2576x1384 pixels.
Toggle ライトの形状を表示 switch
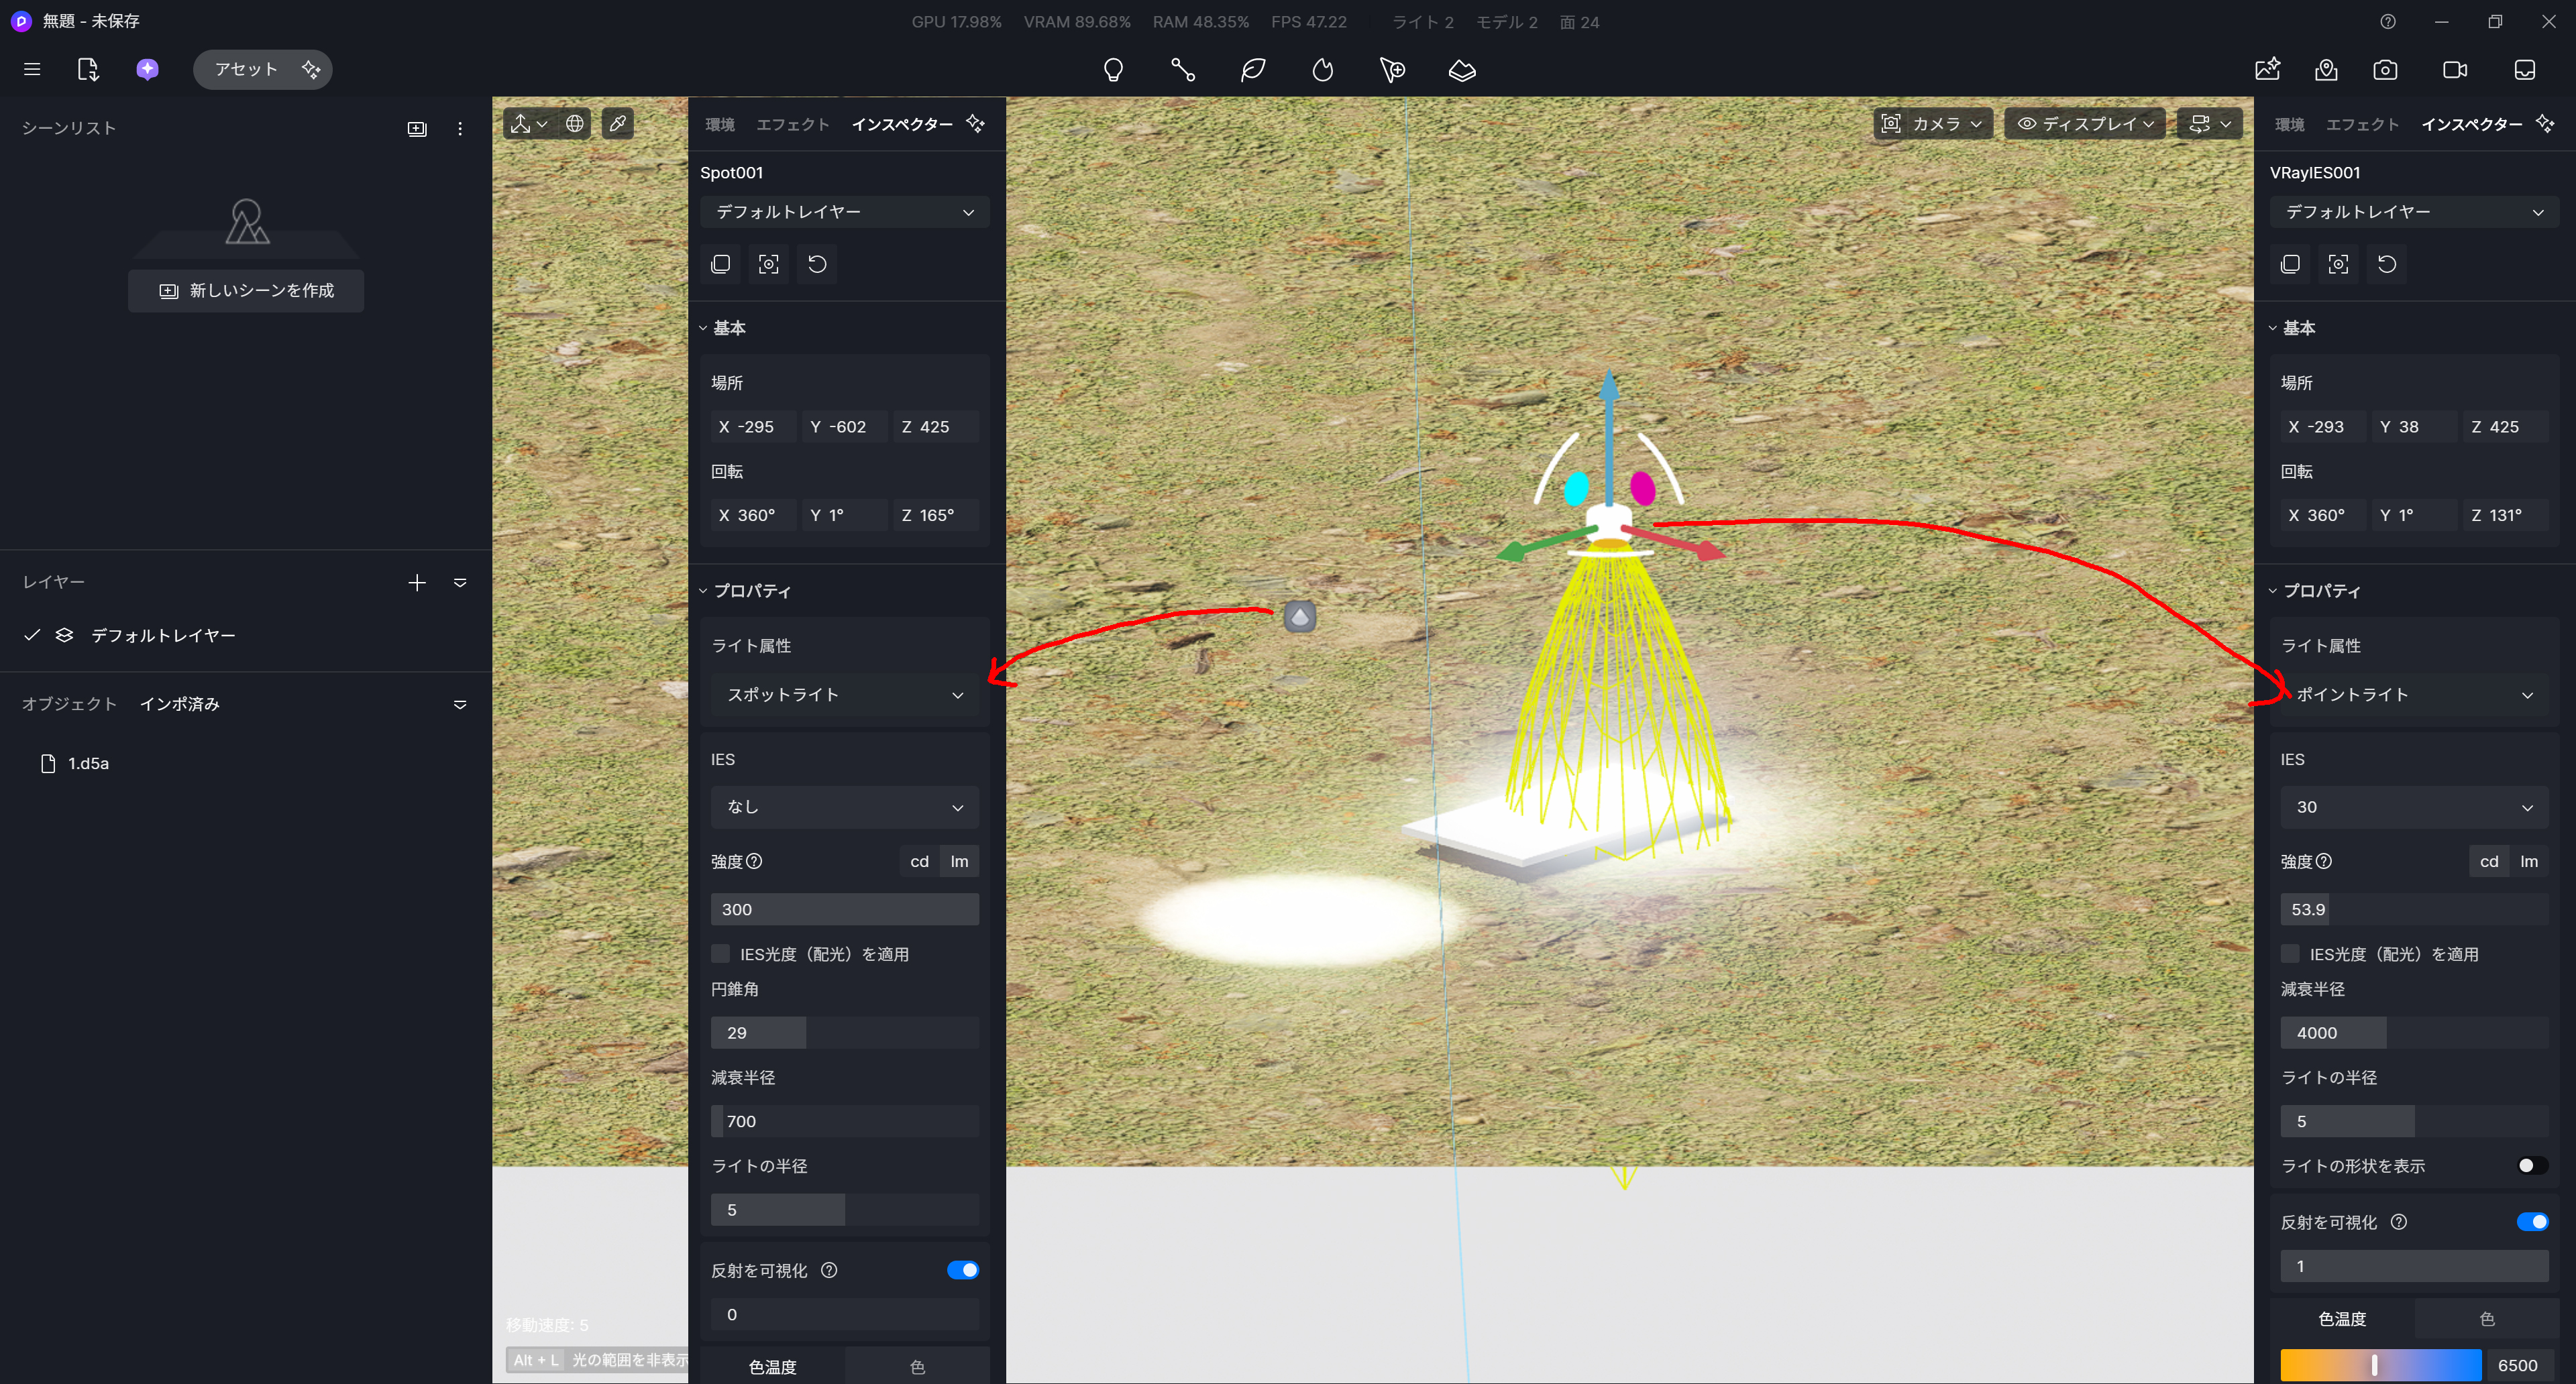pyautogui.click(x=2531, y=1165)
